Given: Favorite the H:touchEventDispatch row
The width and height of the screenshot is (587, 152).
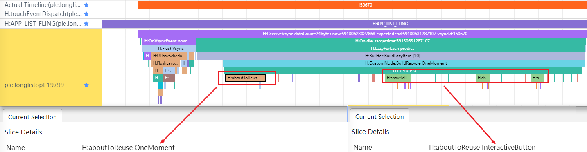Looking at the screenshot, I should click(x=86, y=14).
